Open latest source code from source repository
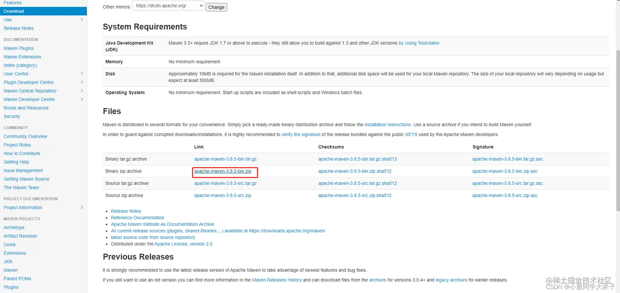 pyautogui.click(x=153, y=237)
